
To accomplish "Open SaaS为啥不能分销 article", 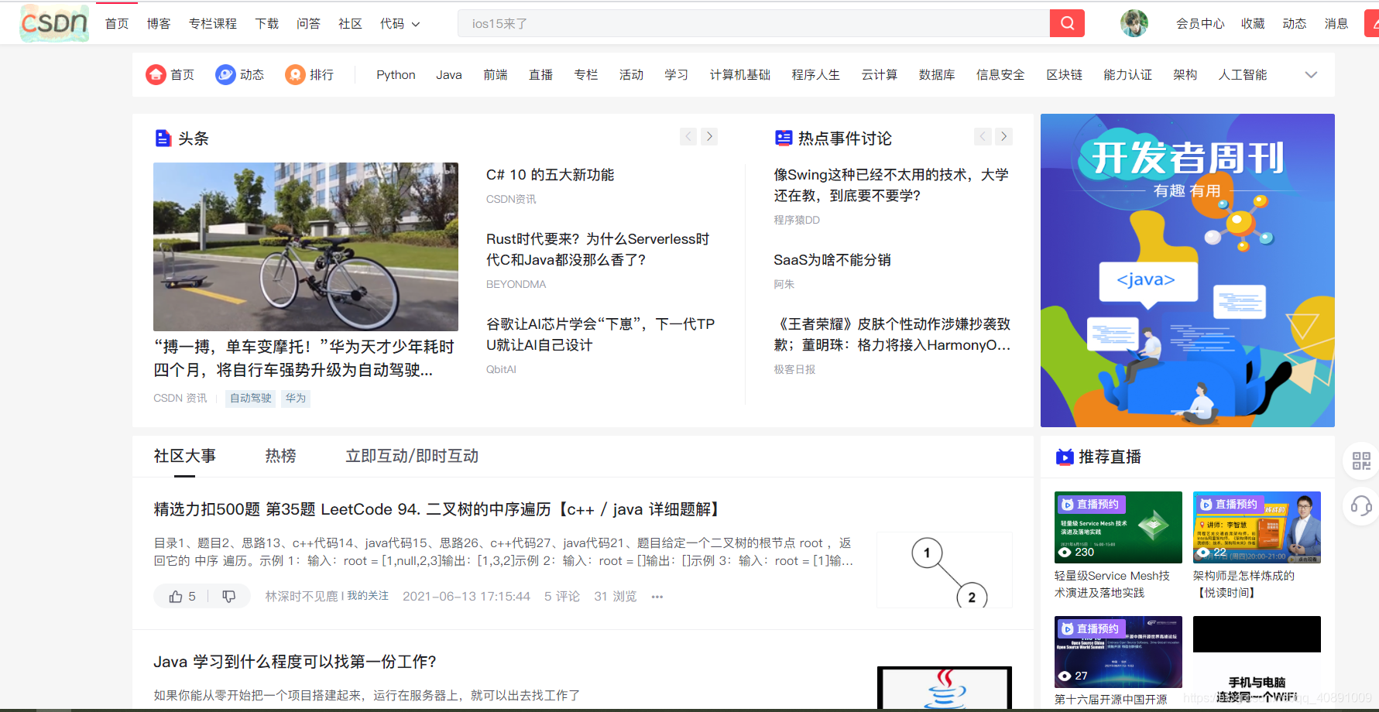I will coord(832,260).
